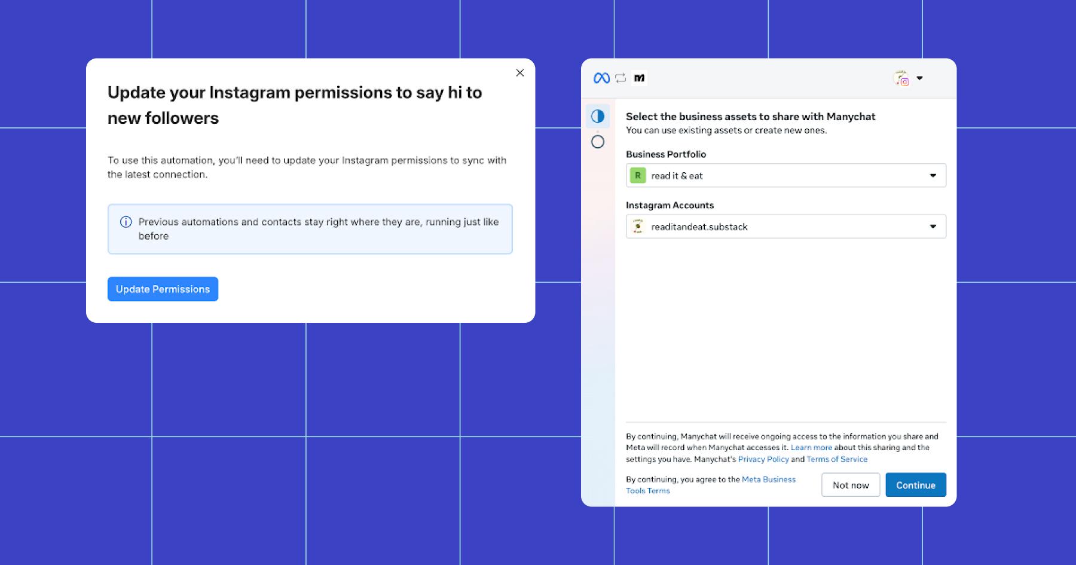Click the Not now button
The image size is (1076, 565).
(x=851, y=485)
